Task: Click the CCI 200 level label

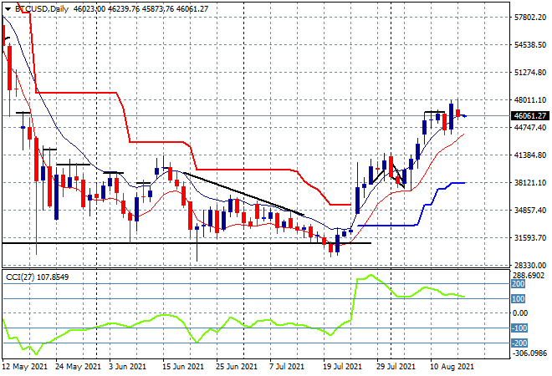Action: 517,284
